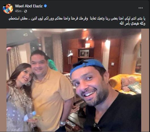Viewport: 150px width, 132px height.
Task: Click the second line of Arabic post text
Action: (132, 24)
